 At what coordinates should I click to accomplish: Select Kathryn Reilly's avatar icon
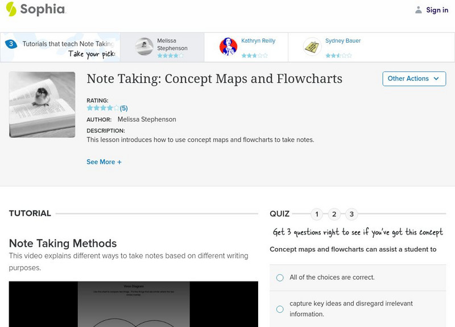[228, 47]
